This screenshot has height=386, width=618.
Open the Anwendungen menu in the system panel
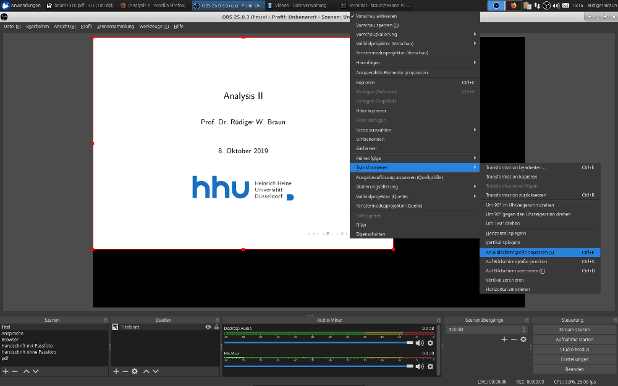(21, 6)
